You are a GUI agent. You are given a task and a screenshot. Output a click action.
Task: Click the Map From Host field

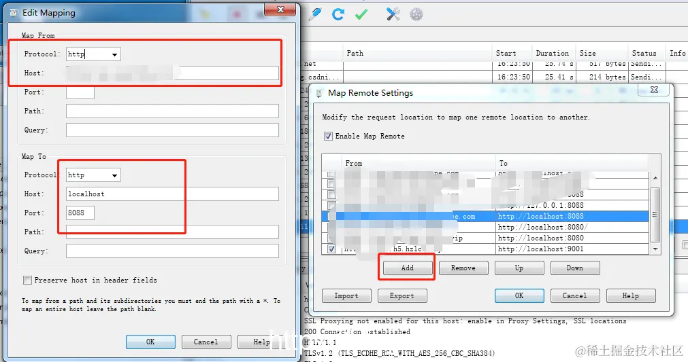(172, 73)
